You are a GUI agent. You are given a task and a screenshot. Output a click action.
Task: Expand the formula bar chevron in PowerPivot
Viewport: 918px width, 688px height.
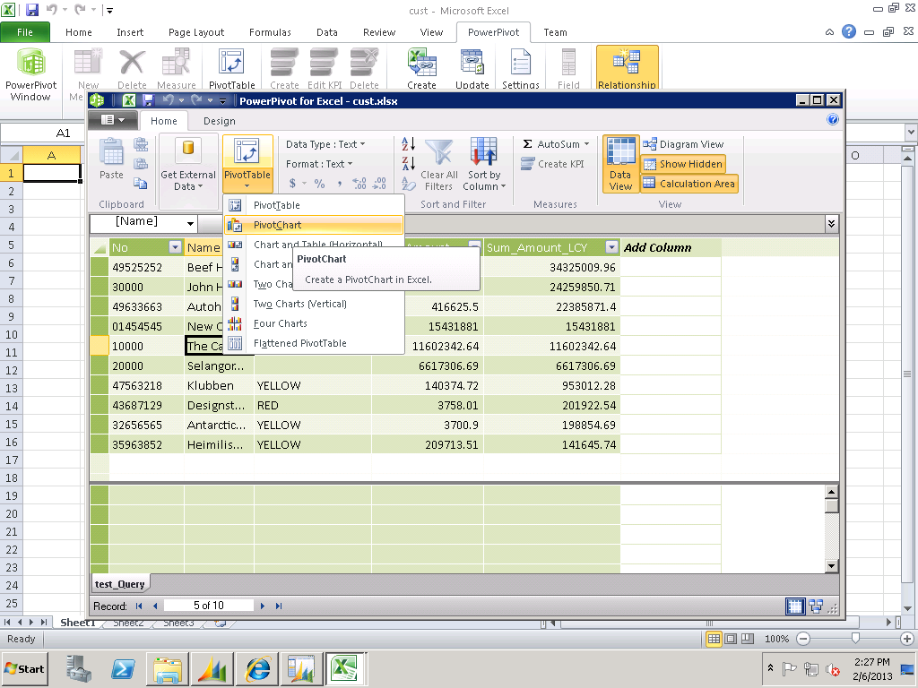click(x=831, y=223)
